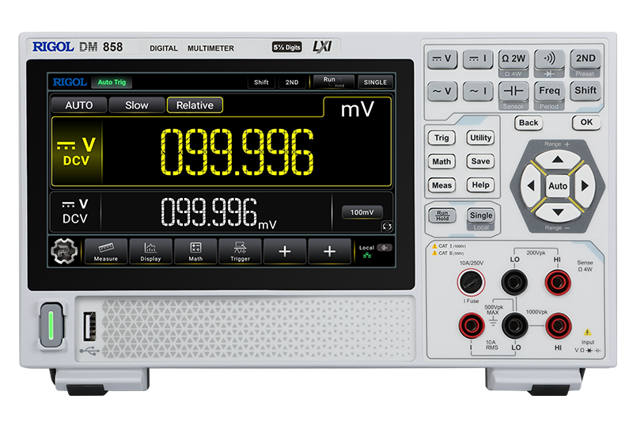Click the continuity beeper key
The width and height of the screenshot is (633, 422).
549,59
